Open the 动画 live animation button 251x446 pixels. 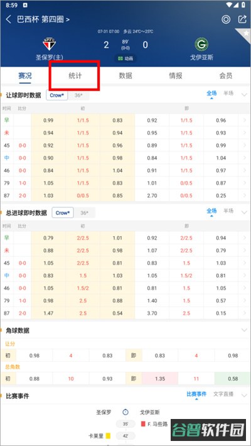[125, 58]
